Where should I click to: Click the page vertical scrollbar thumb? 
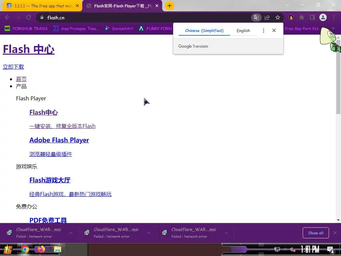point(338,77)
